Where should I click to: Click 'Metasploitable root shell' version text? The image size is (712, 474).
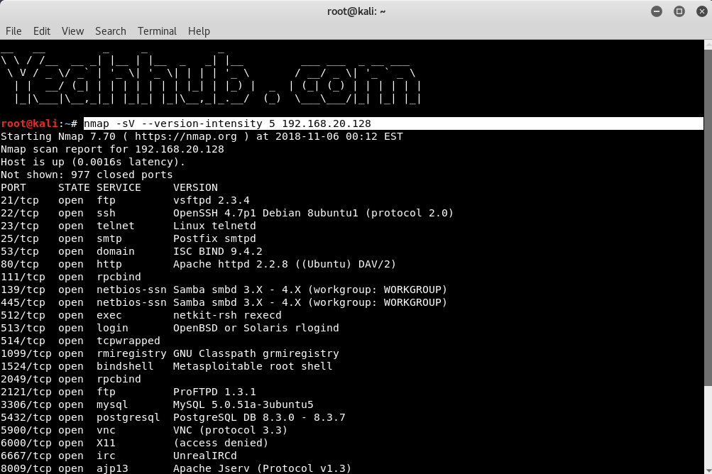(253, 366)
